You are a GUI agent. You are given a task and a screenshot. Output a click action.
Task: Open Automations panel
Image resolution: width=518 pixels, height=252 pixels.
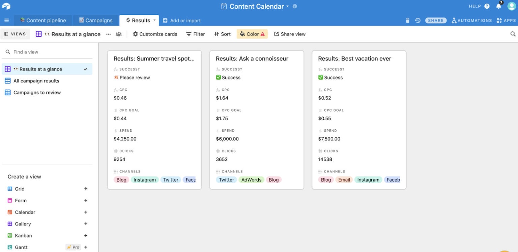pyautogui.click(x=472, y=20)
